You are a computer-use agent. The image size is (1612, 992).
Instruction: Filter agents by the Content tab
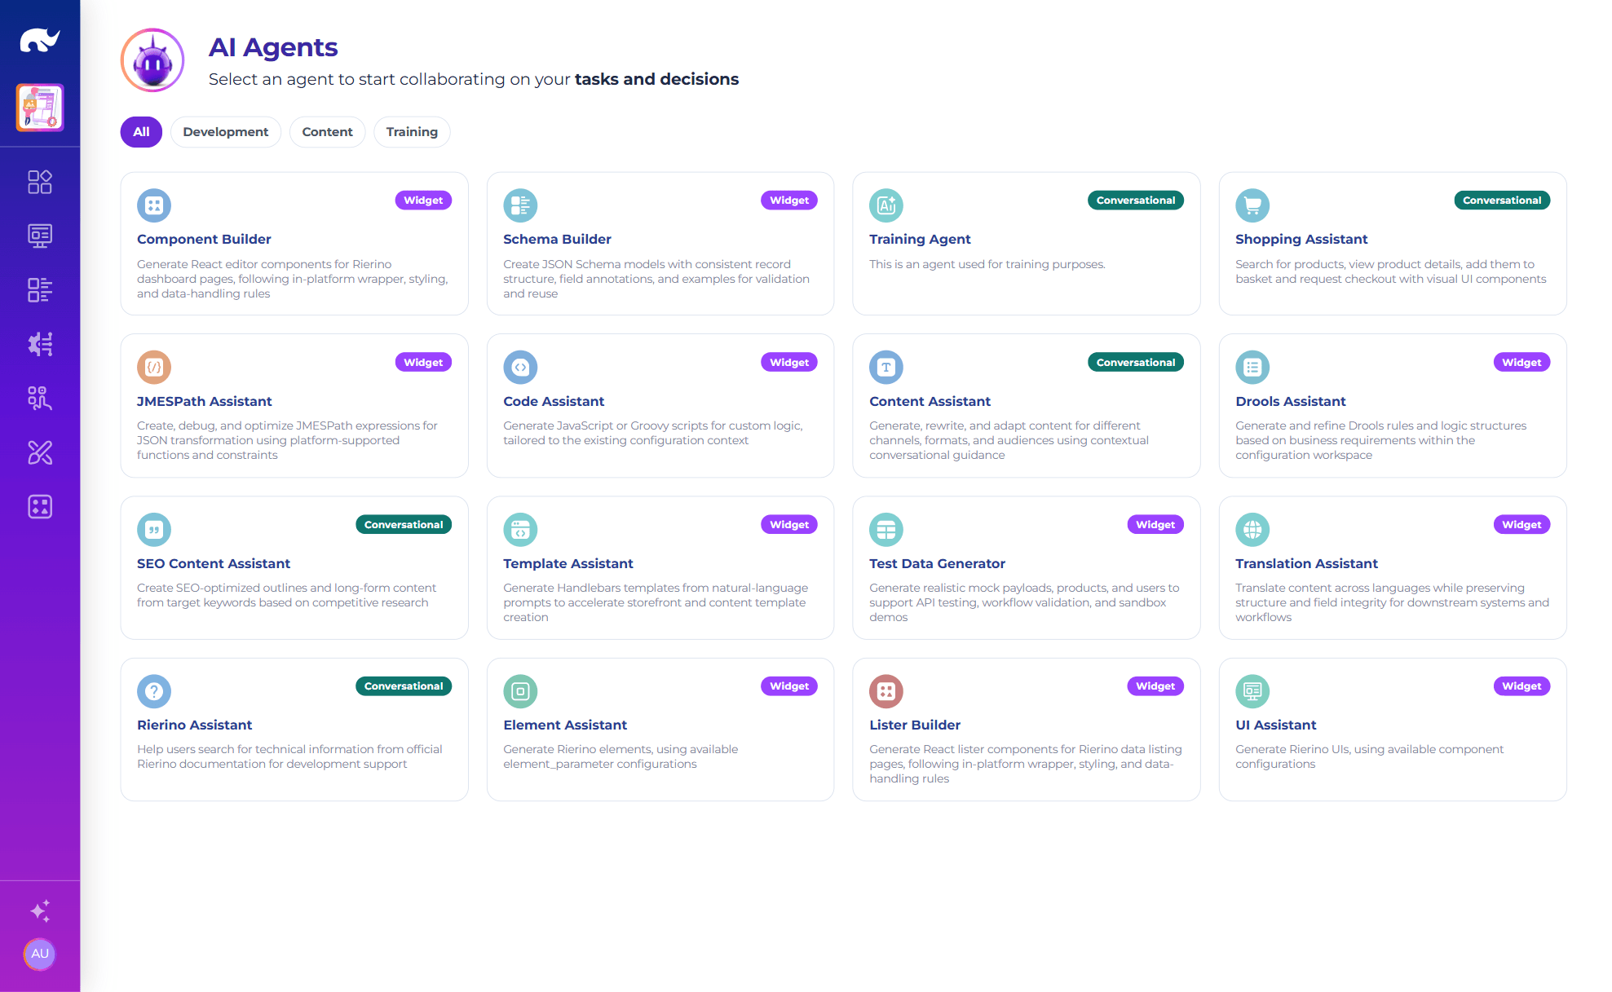point(327,132)
